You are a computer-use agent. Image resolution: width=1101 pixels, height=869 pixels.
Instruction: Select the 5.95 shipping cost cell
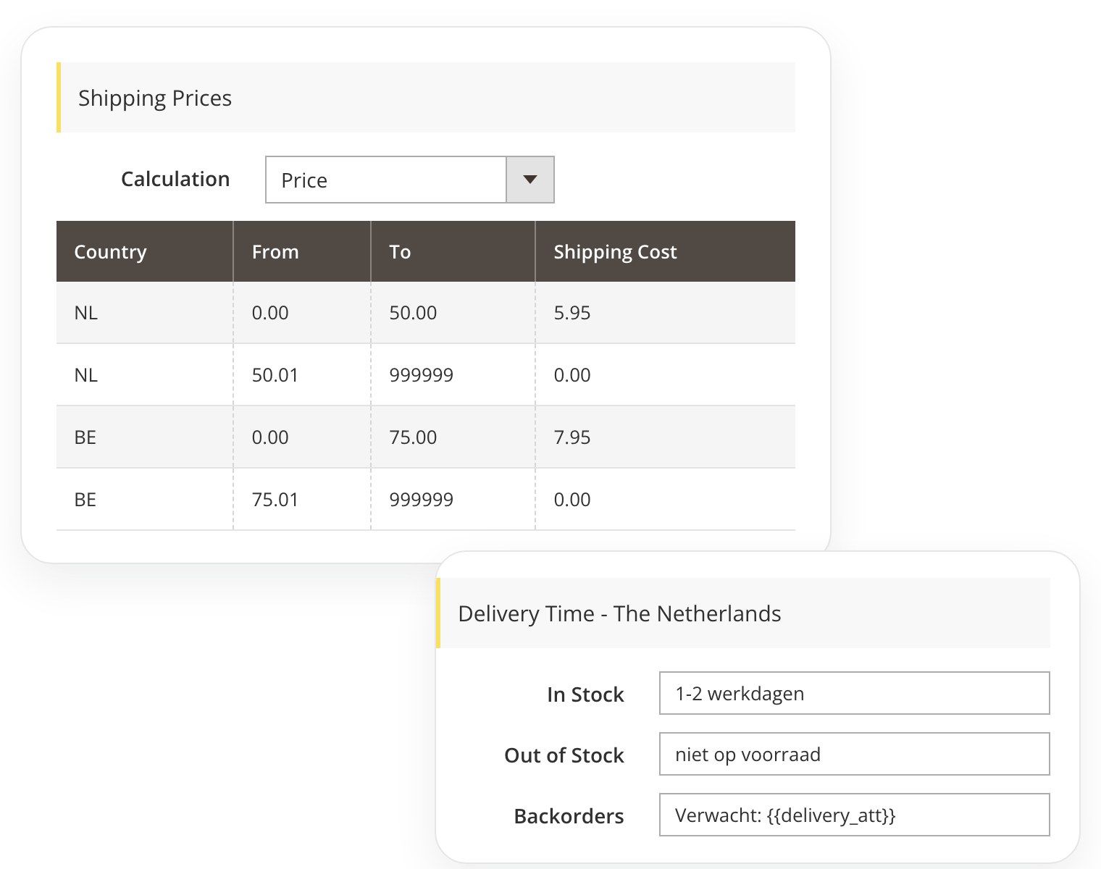click(572, 313)
